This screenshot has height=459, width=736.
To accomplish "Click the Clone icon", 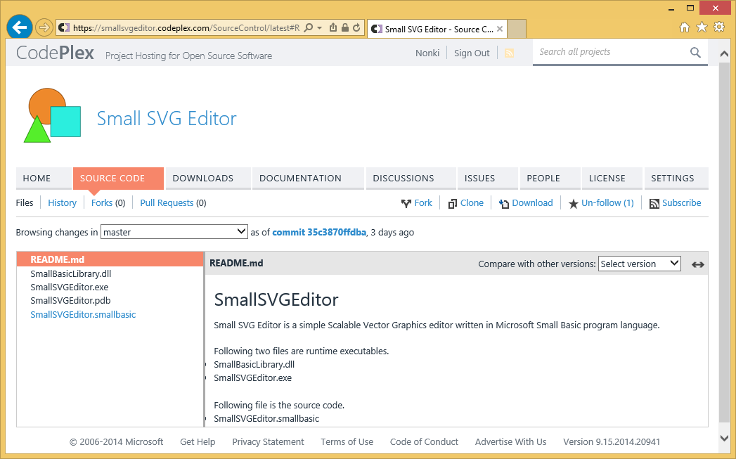I will [x=453, y=203].
